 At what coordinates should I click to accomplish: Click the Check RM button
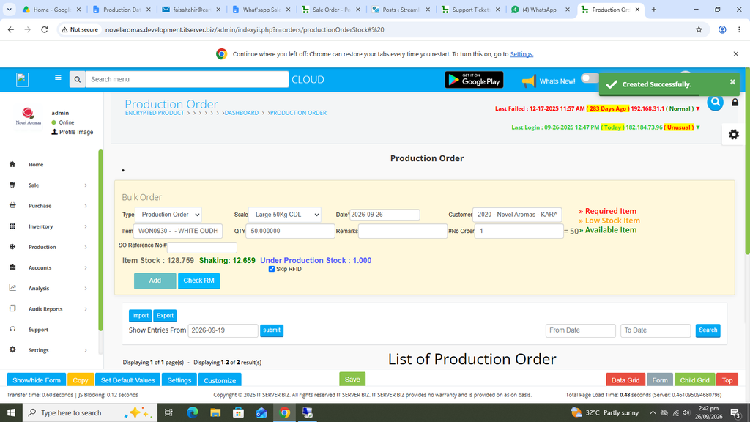point(198,281)
